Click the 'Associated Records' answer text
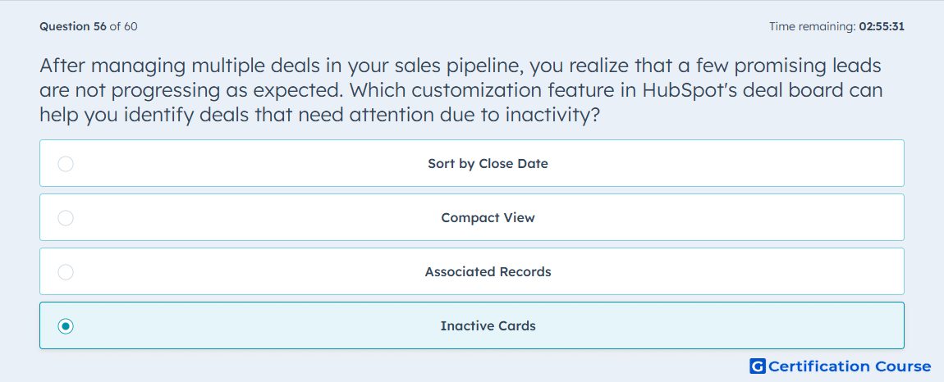This screenshot has width=944, height=382. click(488, 272)
